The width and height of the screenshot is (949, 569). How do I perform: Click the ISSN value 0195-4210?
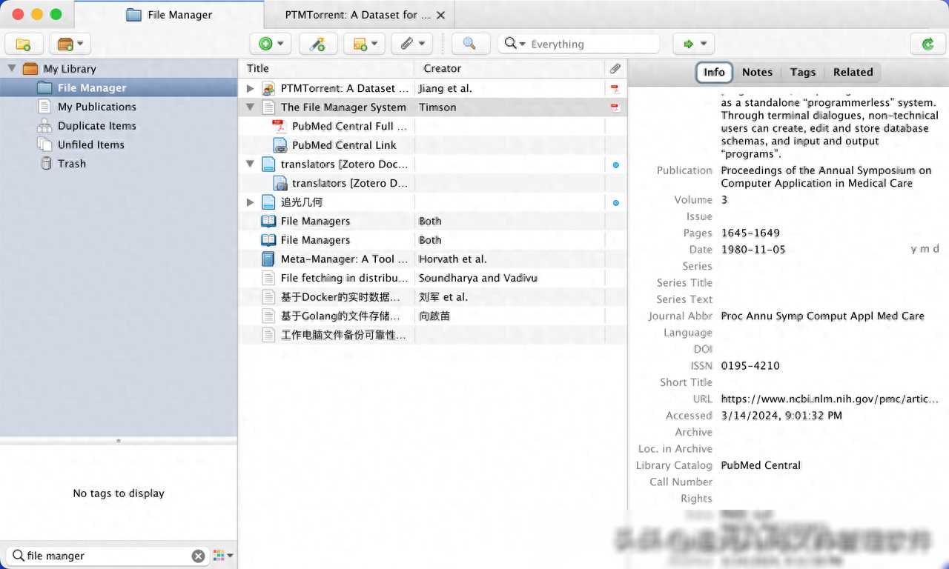click(750, 365)
